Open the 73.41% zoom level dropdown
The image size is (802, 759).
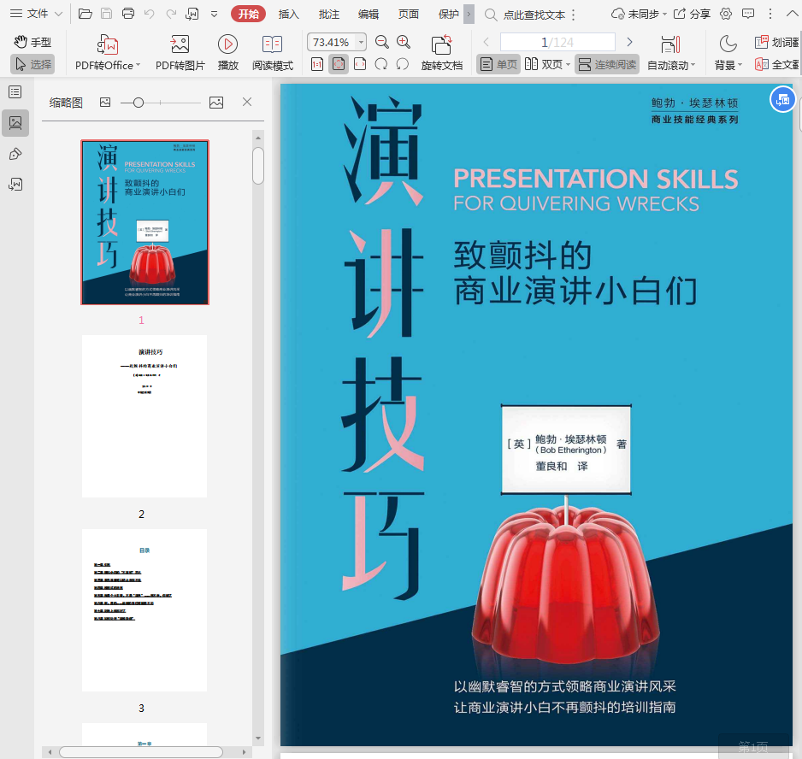click(x=361, y=42)
